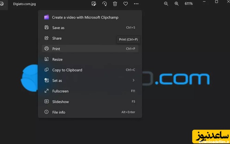Click the 611% zoom level value
Viewport: 230px width, 144px height.
(x=189, y=4)
